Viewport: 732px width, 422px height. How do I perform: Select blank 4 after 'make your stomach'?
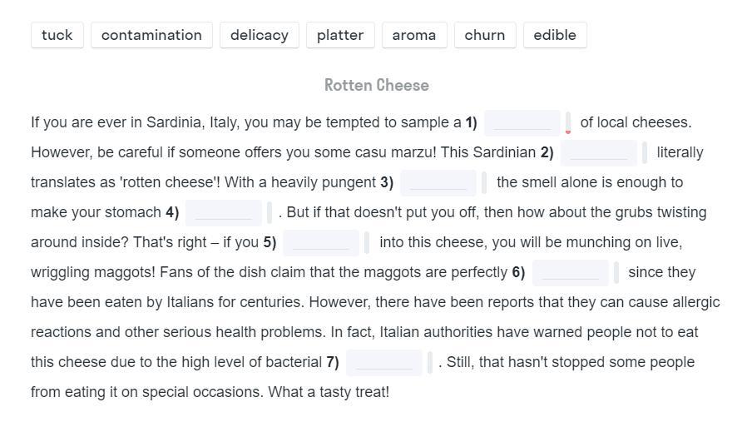click(x=223, y=213)
